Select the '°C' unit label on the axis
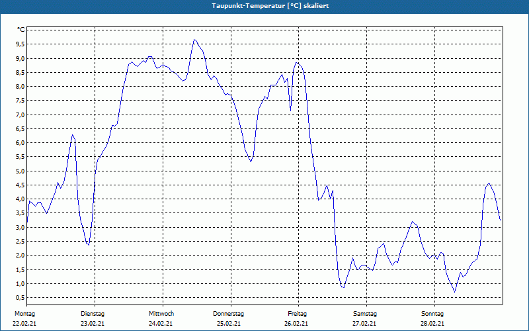The height and width of the screenshot is (331, 529). 21,30
